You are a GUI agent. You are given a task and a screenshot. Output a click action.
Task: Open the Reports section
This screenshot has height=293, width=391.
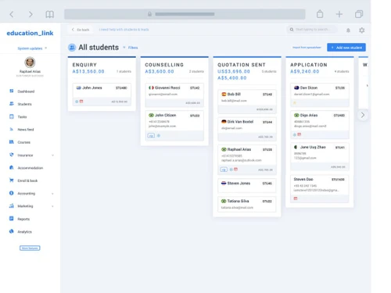pyautogui.click(x=23, y=219)
